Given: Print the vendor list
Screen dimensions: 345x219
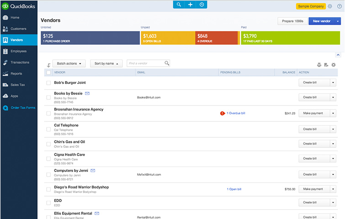Looking at the screenshot, I should (319, 65).
